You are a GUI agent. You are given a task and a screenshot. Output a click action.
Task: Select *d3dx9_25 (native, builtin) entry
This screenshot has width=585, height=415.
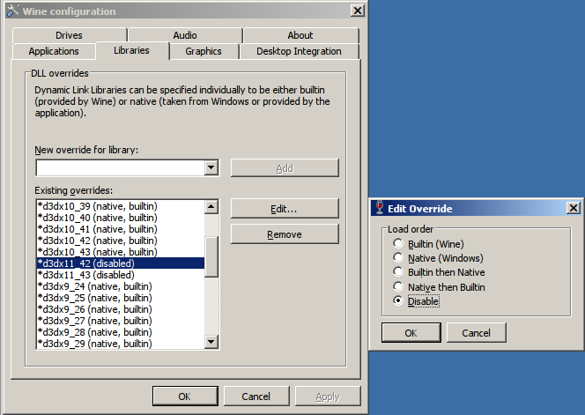pos(121,298)
